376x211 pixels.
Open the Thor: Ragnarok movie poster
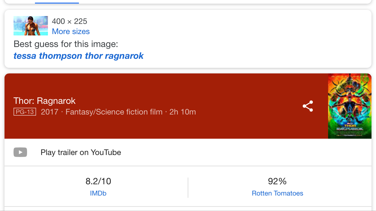pyautogui.click(x=350, y=106)
